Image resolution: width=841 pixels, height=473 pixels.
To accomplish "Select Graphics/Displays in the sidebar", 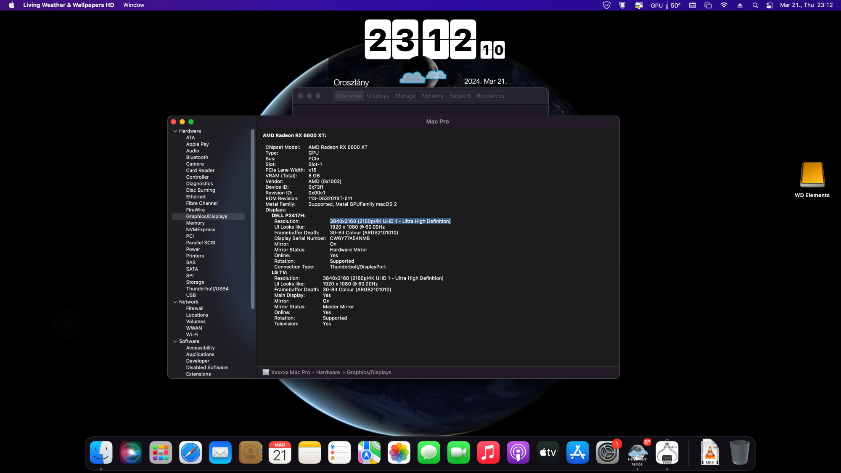I will click(208, 217).
